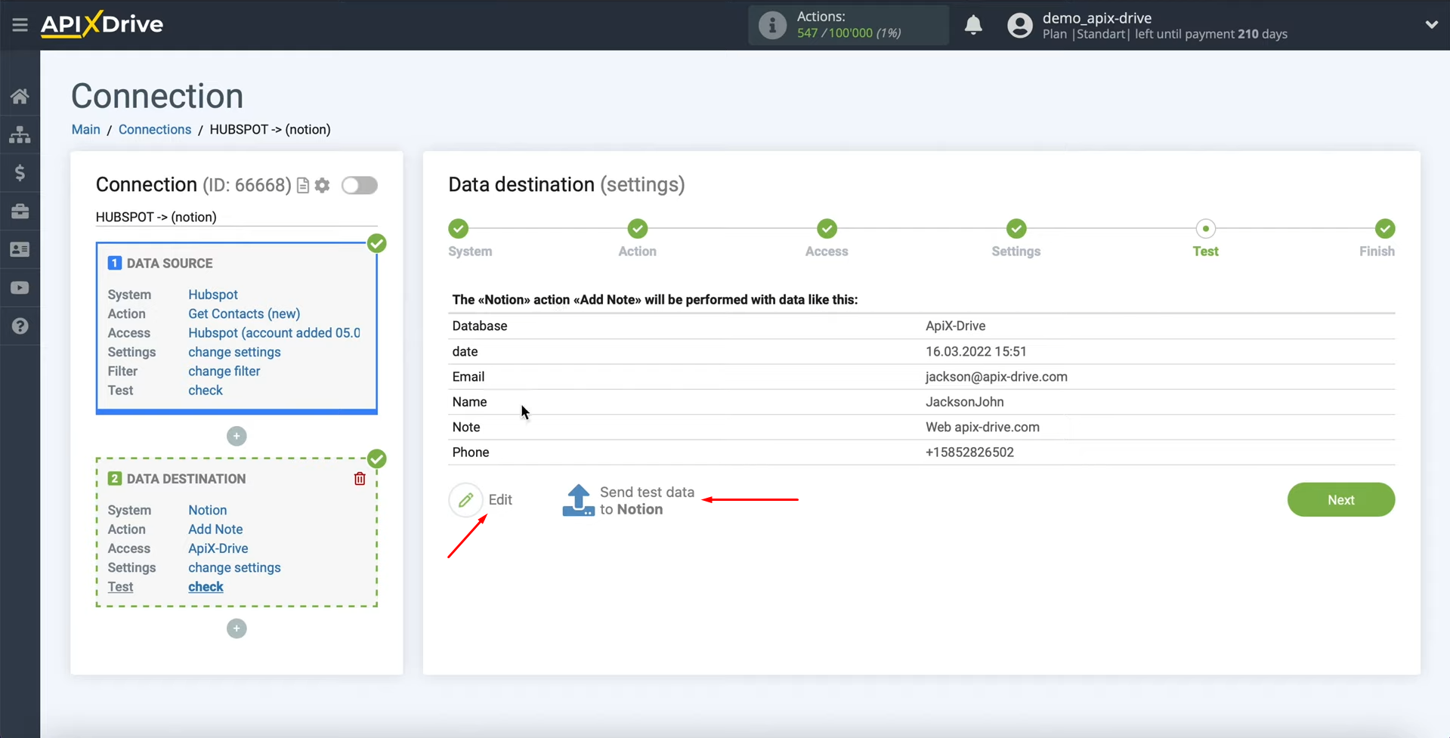The height and width of the screenshot is (738, 1450).
Task: Open billing via the dollar sign icon
Action: tap(20, 172)
